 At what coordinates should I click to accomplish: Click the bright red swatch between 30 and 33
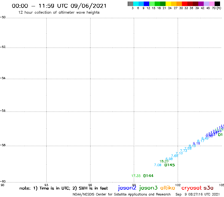tap(185, 4)
